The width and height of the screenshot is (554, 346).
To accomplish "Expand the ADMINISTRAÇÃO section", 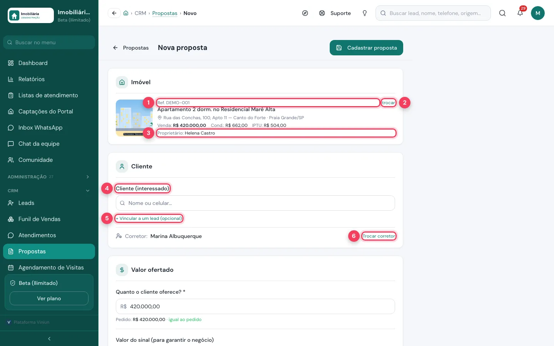I will pos(49,177).
